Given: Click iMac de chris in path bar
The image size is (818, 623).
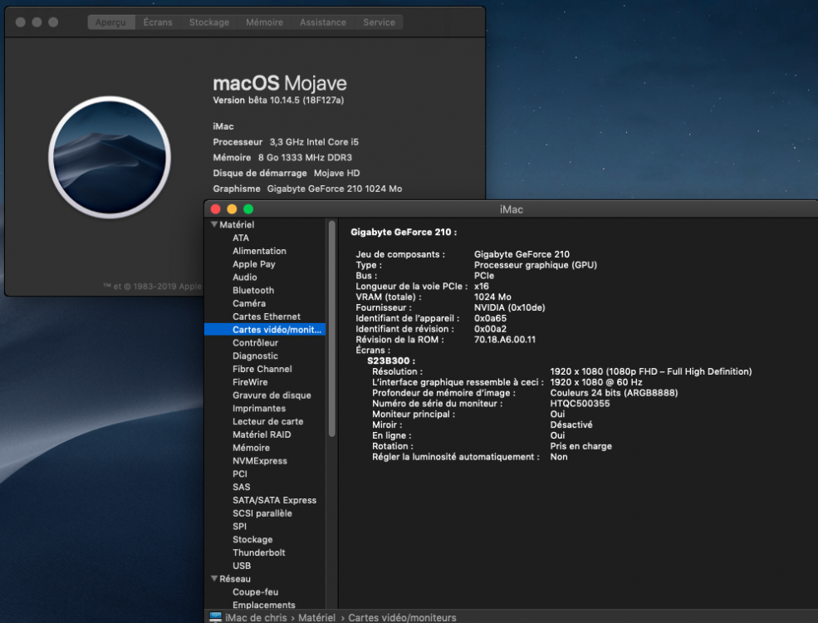Looking at the screenshot, I should tap(256, 617).
